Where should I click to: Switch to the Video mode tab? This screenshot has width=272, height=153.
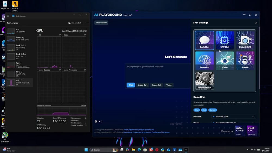point(169,85)
